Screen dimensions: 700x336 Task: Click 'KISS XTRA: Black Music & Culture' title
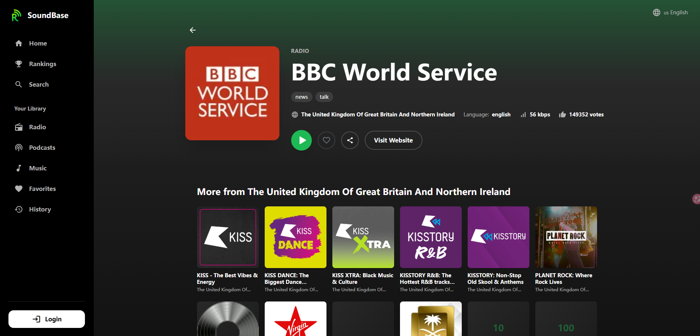pyautogui.click(x=363, y=279)
